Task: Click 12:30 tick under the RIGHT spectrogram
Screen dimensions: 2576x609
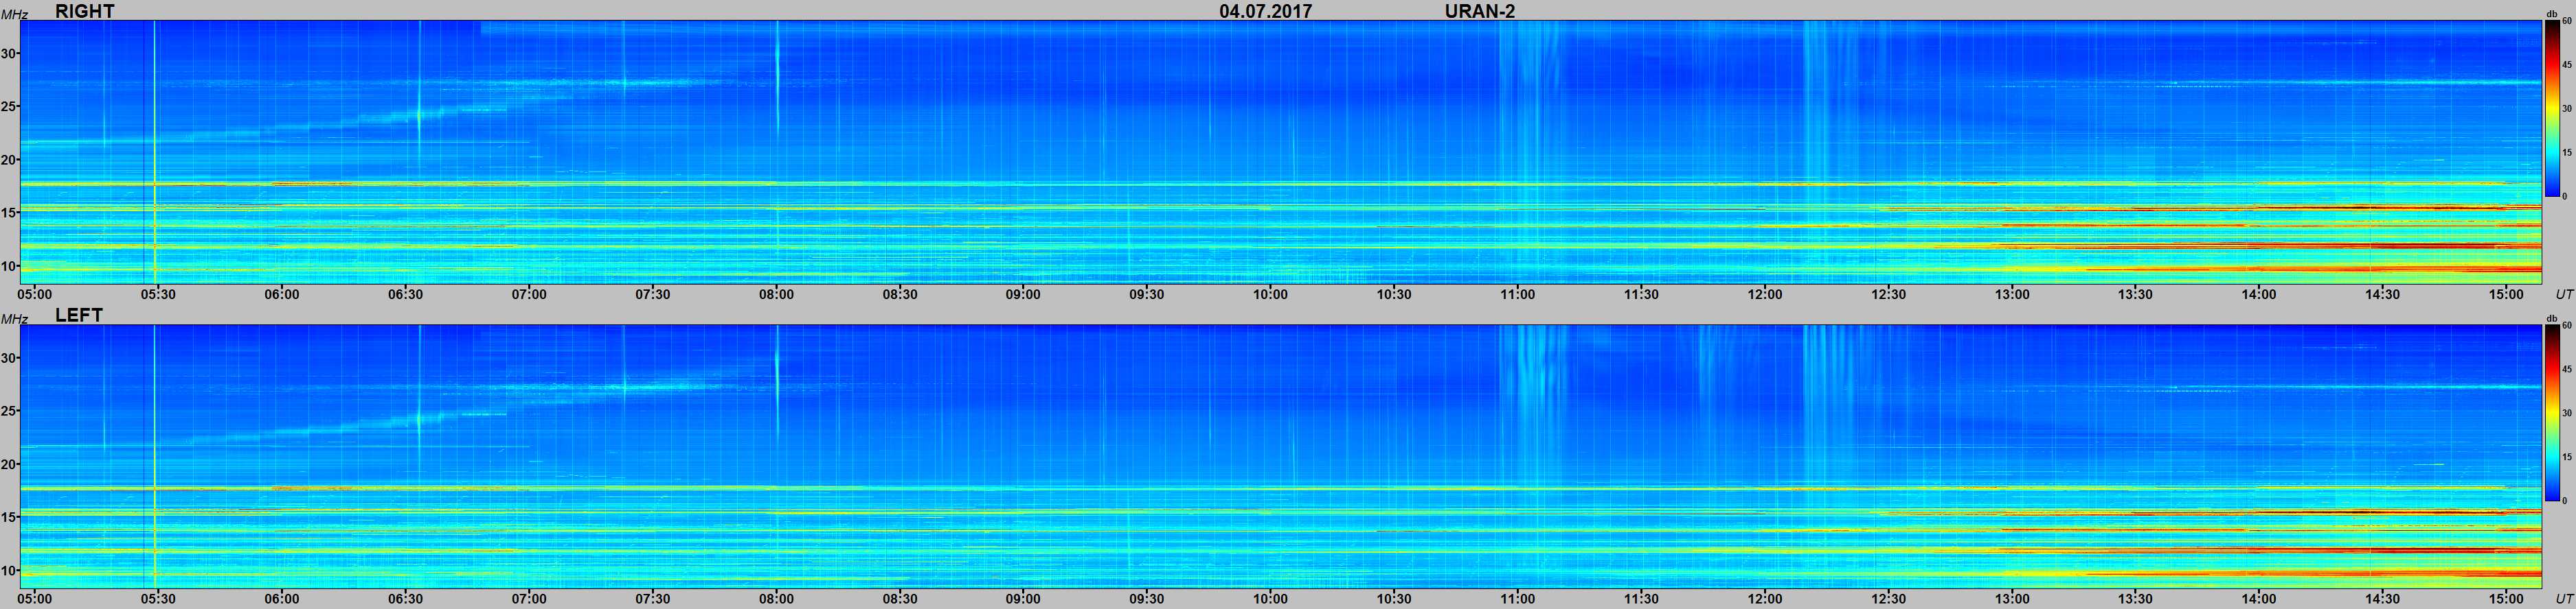Action: pyautogui.click(x=1888, y=294)
